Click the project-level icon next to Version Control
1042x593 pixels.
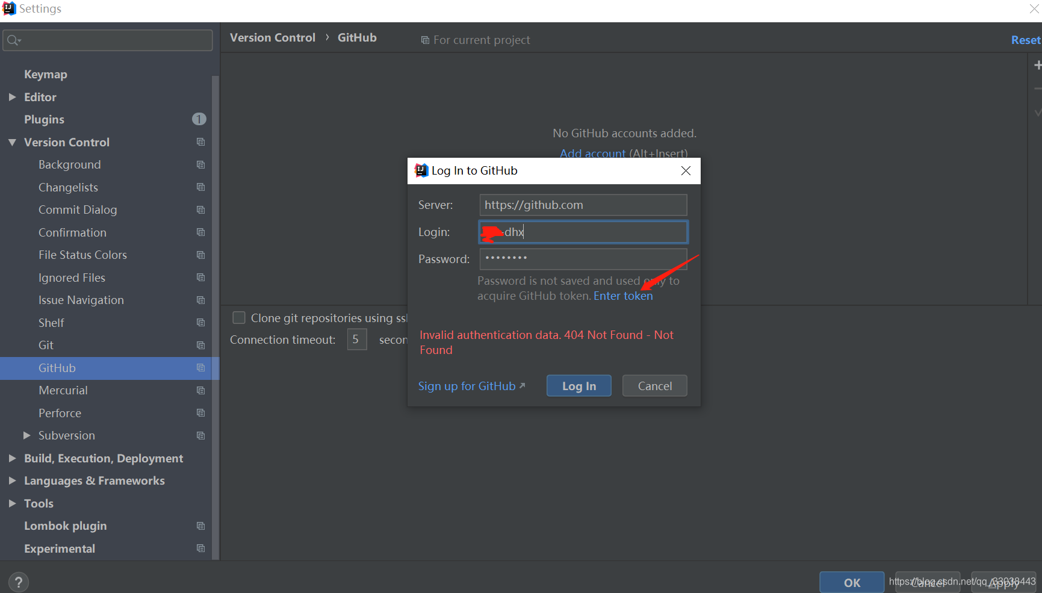click(200, 142)
